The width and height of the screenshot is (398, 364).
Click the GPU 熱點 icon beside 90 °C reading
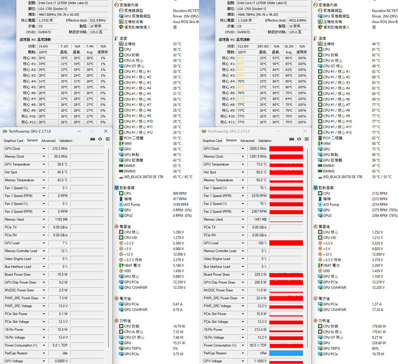320,155
